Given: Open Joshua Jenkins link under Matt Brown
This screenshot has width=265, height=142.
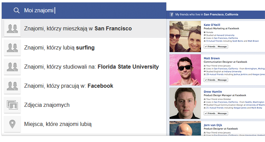Looking at the screenshot, I should click(241, 74).
